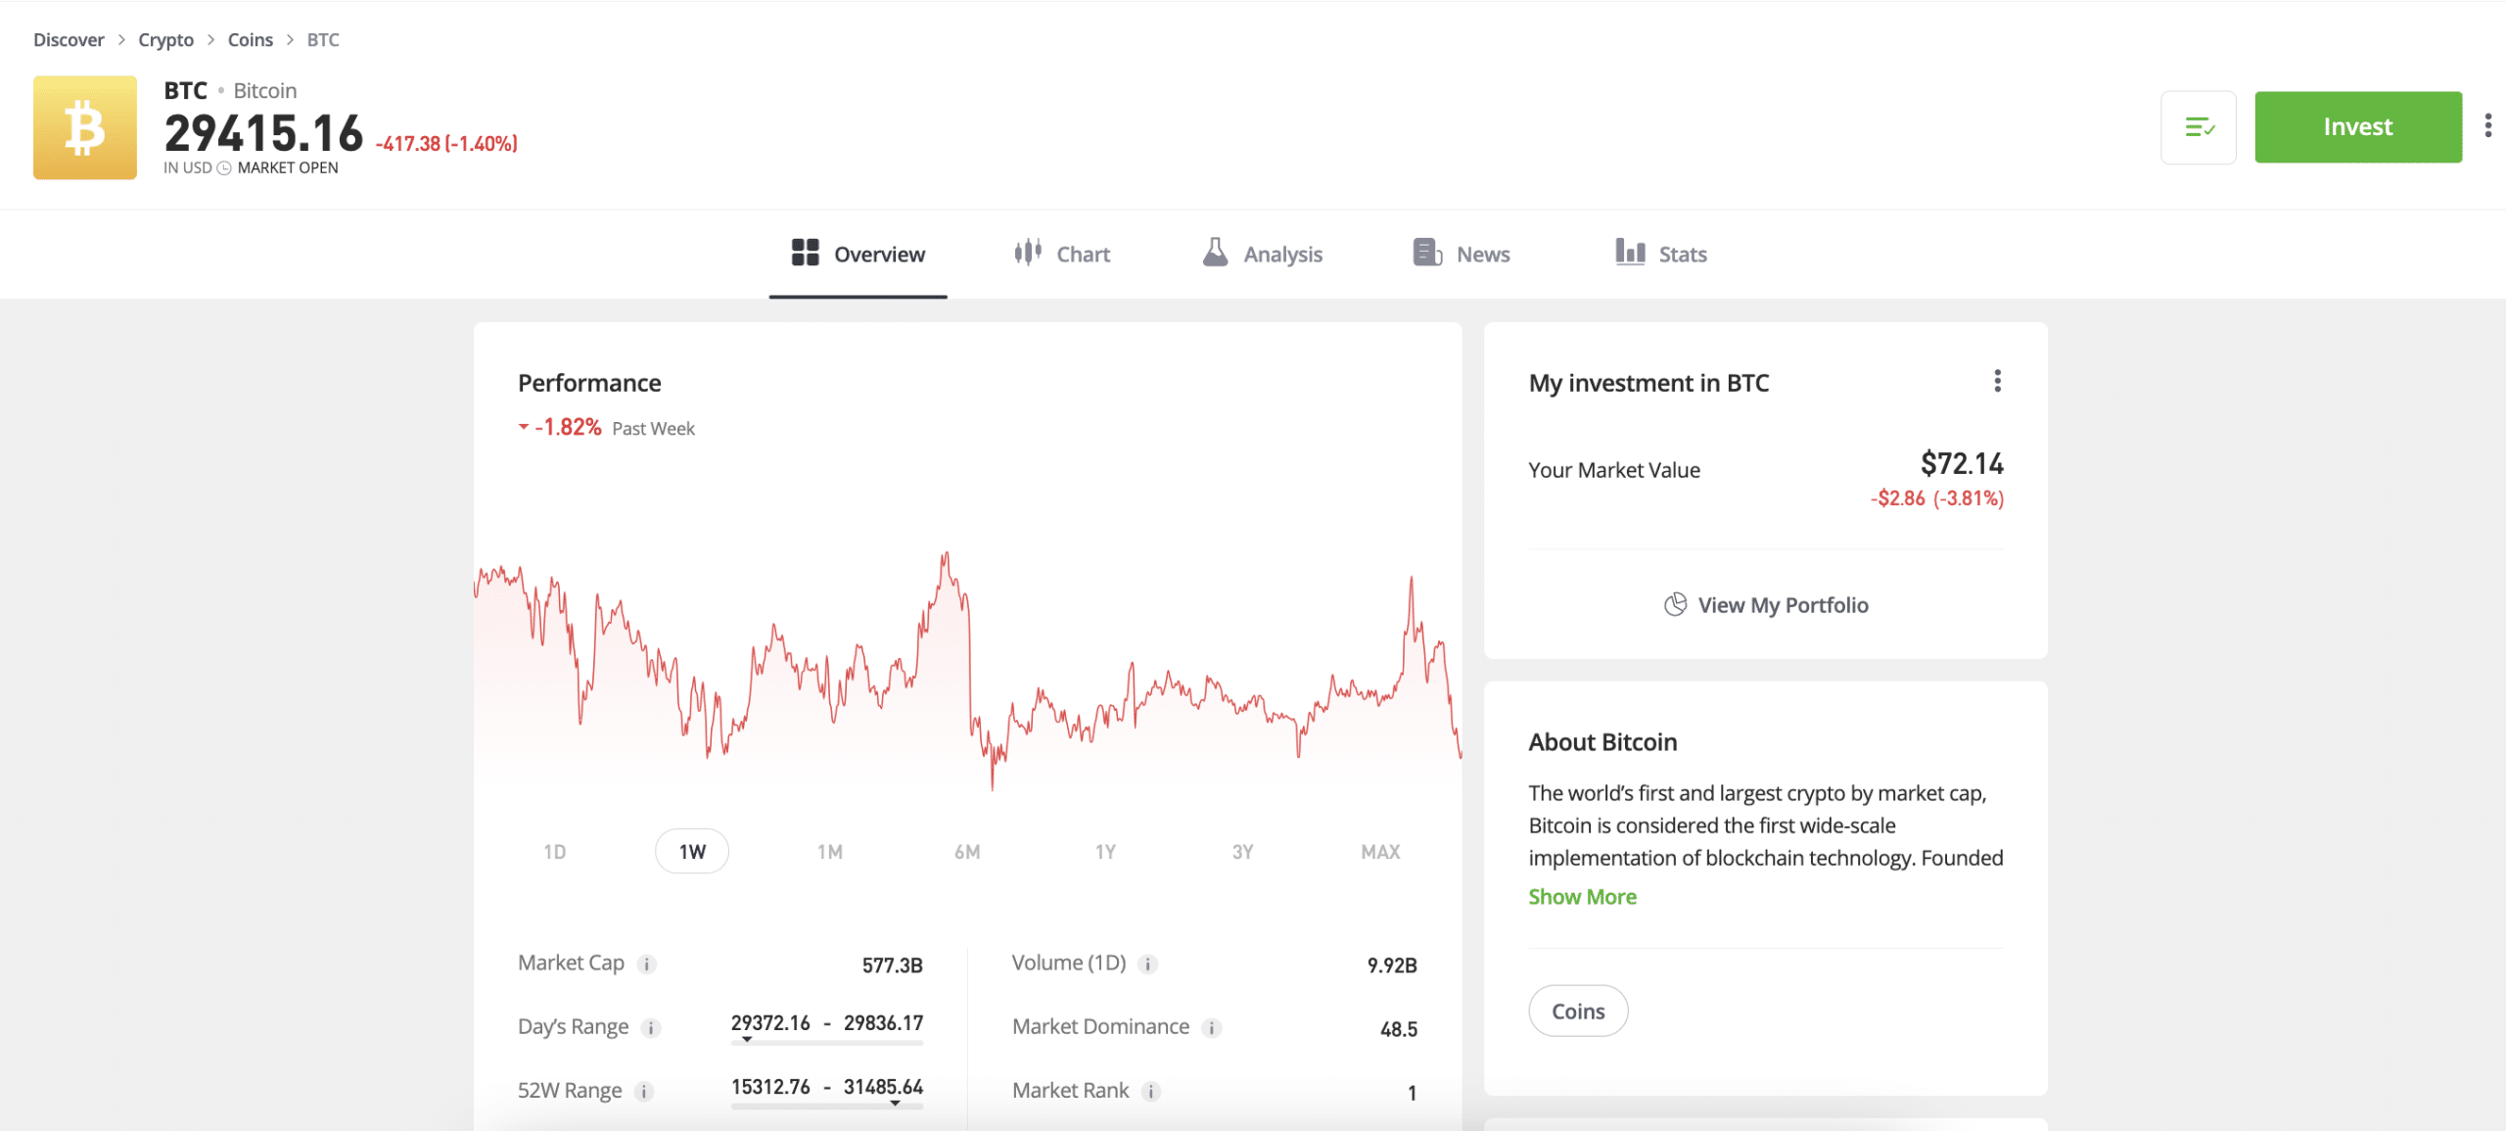Click the pie chart portfolio icon
Image resolution: width=2506 pixels, height=1131 pixels.
click(1675, 605)
